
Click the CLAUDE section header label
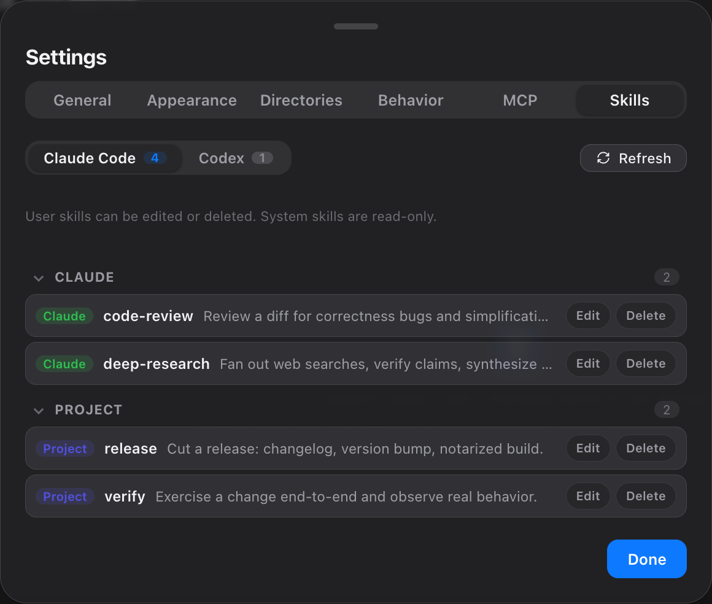tap(85, 277)
